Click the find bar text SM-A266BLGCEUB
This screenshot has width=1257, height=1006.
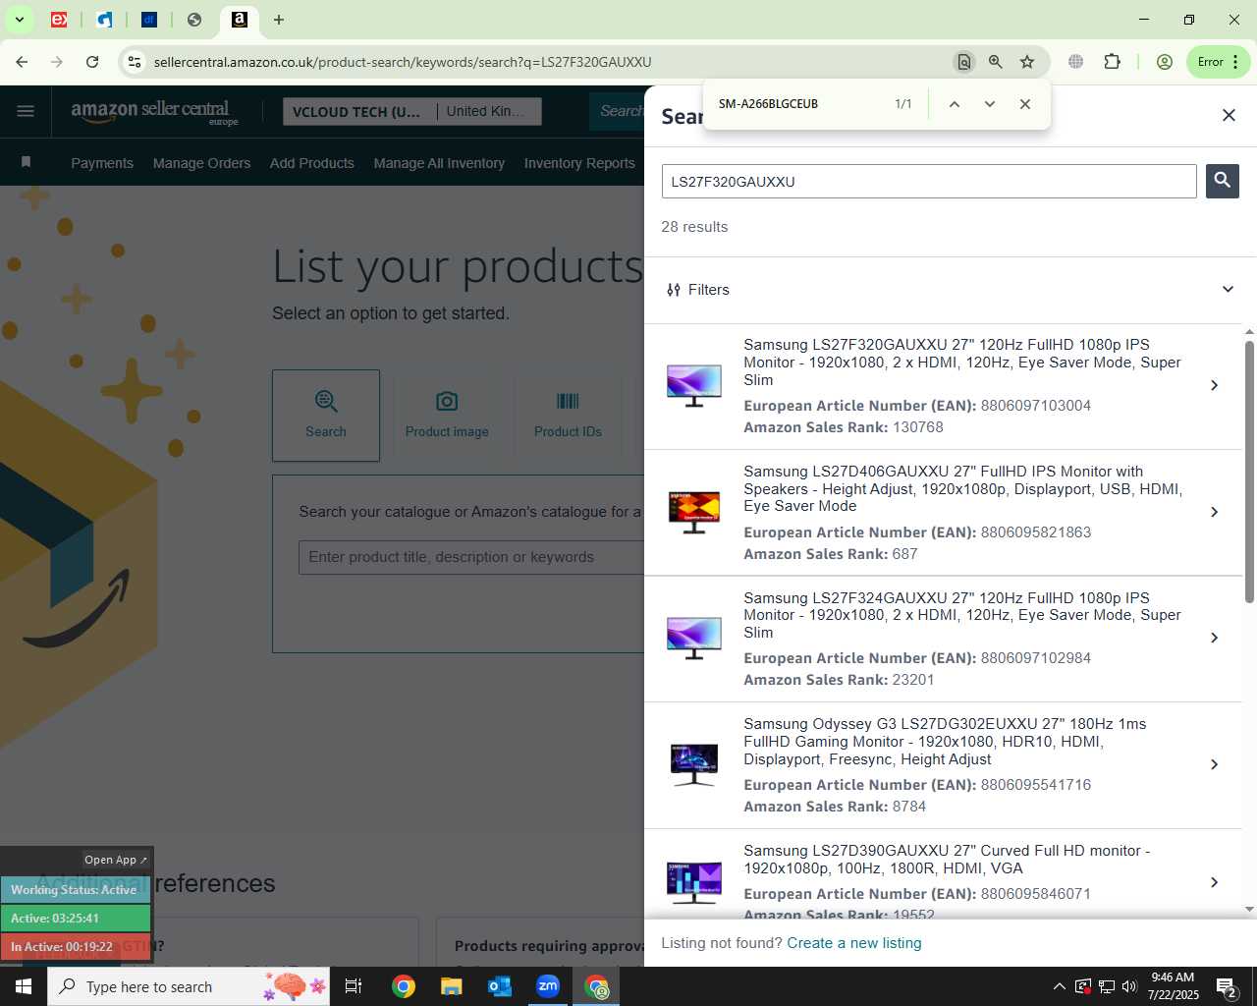tap(768, 104)
